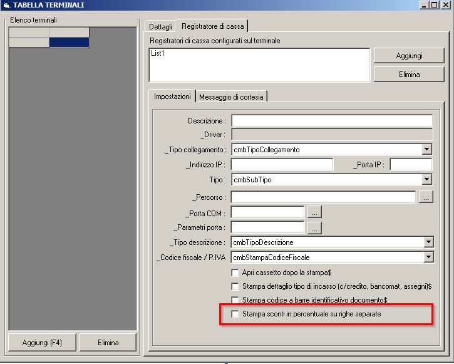Expand the cmbSubTipo combo box
Viewport: 454px width, 364px height.
pos(426,180)
